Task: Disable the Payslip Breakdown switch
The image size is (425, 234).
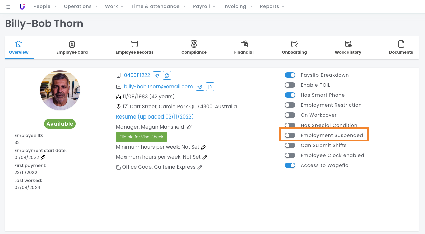Action: pos(290,75)
